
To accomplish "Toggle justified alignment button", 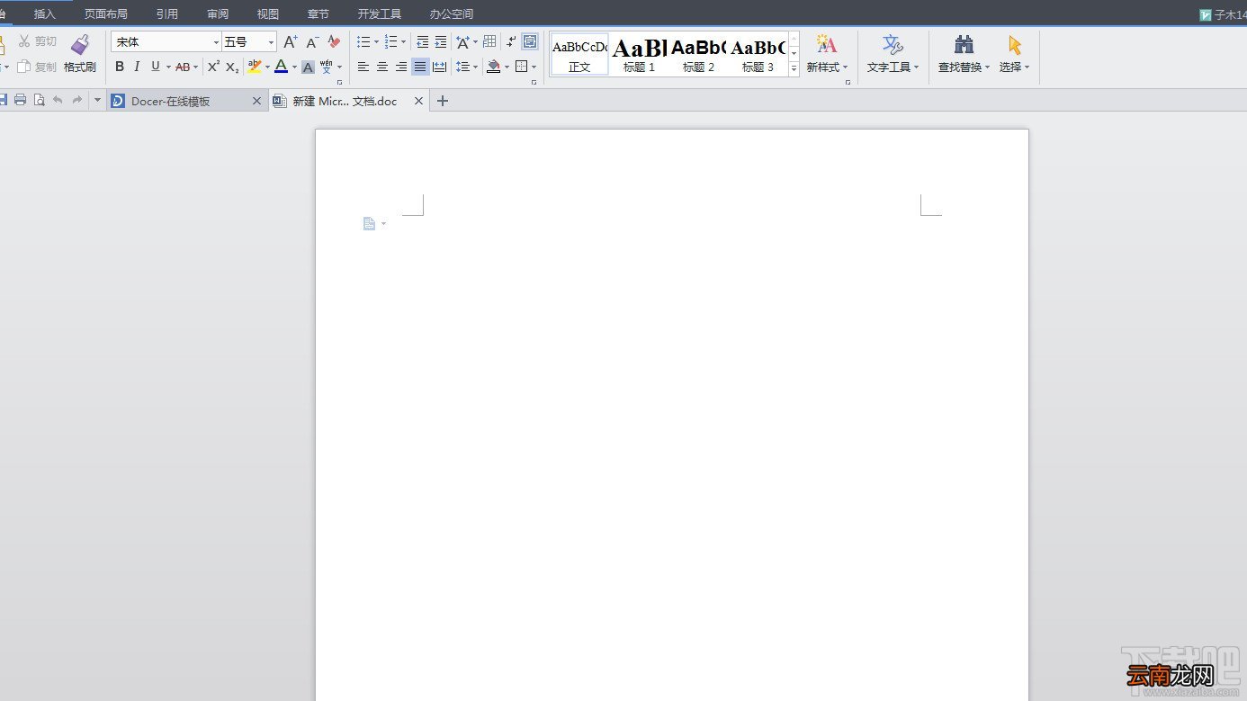I will point(420,67).
